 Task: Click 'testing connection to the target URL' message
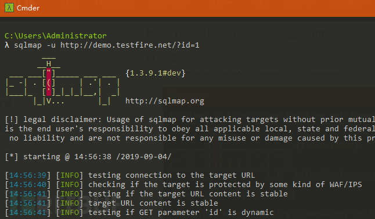point(171,175)
